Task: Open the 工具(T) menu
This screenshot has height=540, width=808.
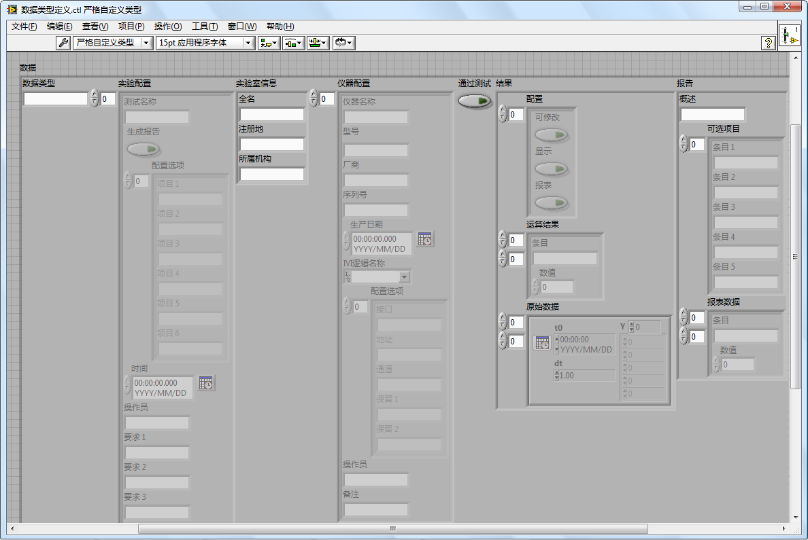Action: (205, 26)
